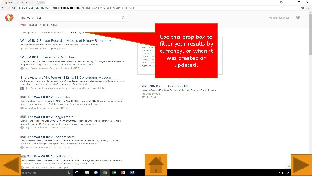Go to next slide arrow
This screenshot has height=176, width=312.
301,165
